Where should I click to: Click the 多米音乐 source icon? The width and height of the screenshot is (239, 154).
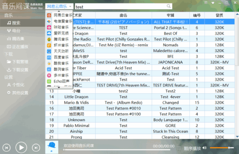[49, 75]
